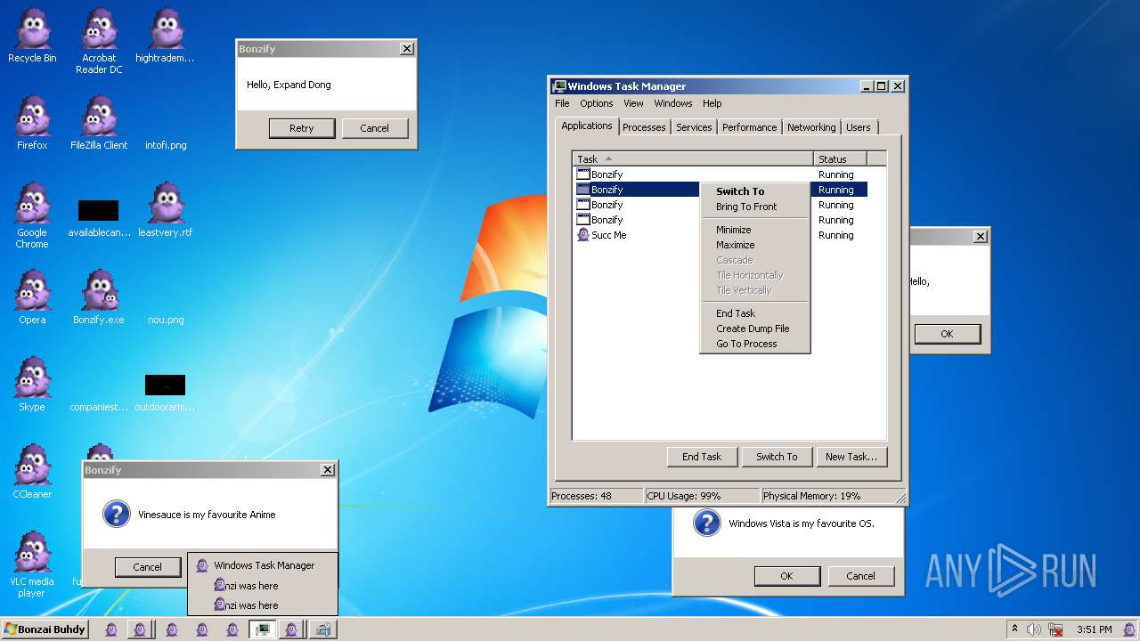1140x641 pixels.
Task: Click the New Task... button
Action: coord(851,457)
